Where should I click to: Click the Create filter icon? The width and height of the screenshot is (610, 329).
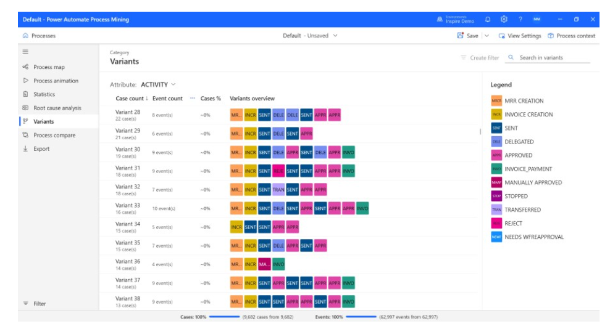463,57
